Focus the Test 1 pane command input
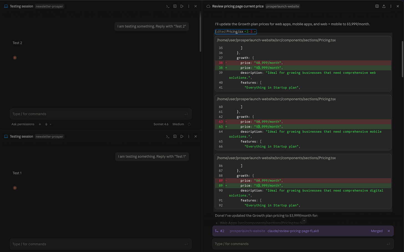404x252 pixels. (101, 244)
